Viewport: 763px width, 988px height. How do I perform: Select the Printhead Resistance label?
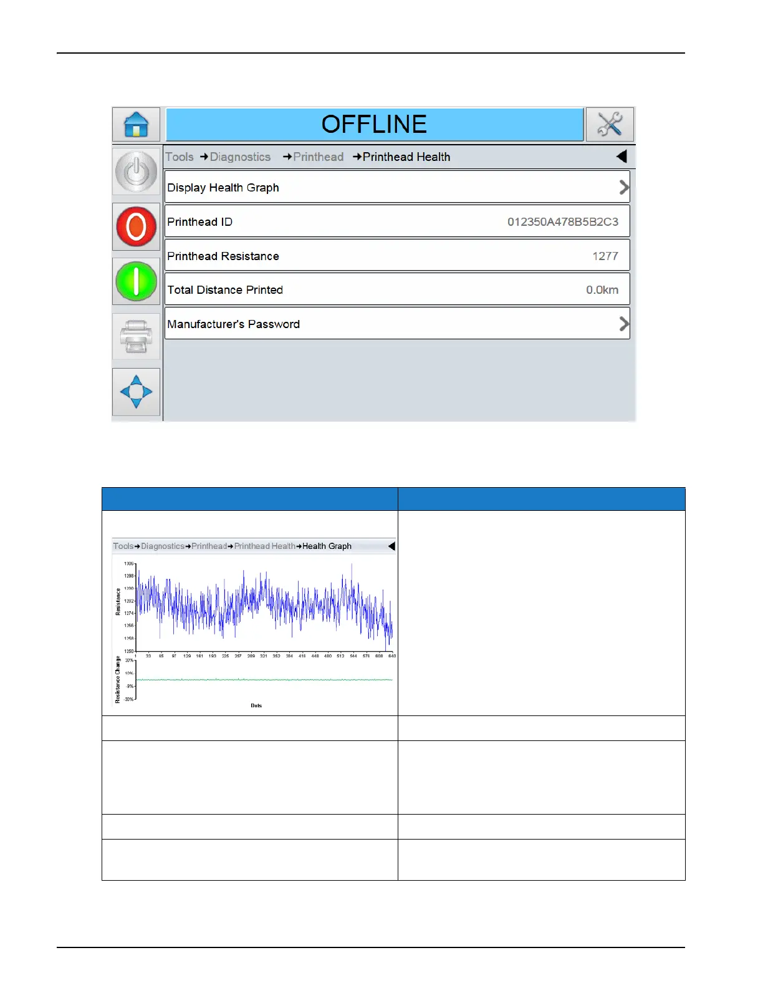(x=223, y=256)
